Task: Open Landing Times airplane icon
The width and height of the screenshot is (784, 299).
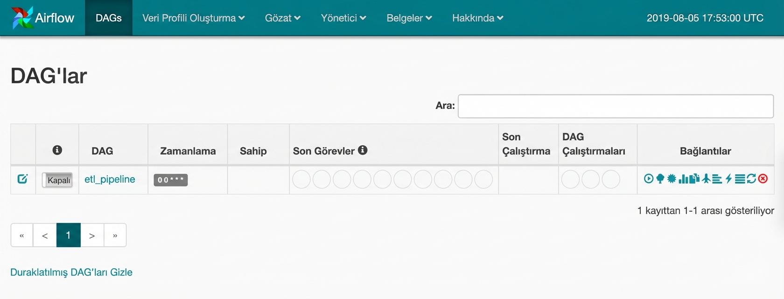Action: coord(706,178)
